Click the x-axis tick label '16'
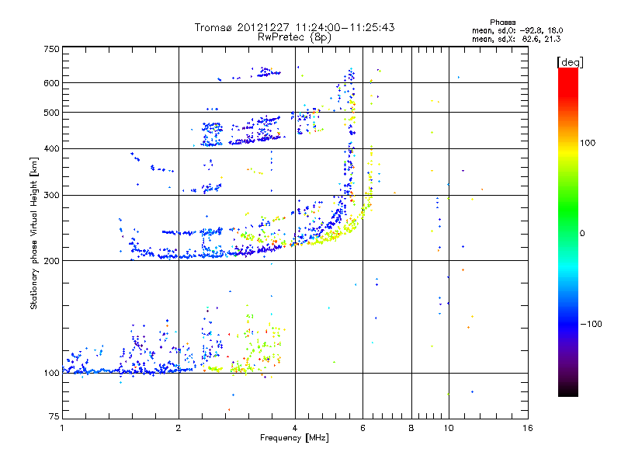This screenshot has height=466, width=621. tap(528, 428)
